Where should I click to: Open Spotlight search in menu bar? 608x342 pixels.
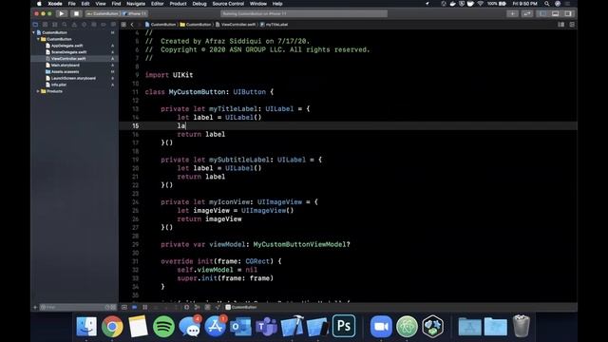[x=547, y=4]
